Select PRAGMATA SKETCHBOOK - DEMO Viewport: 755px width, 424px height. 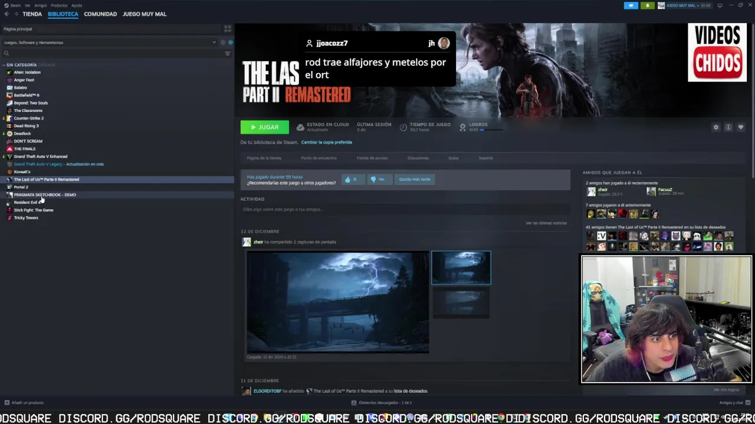pyautogui.click(x=45, y=195)
